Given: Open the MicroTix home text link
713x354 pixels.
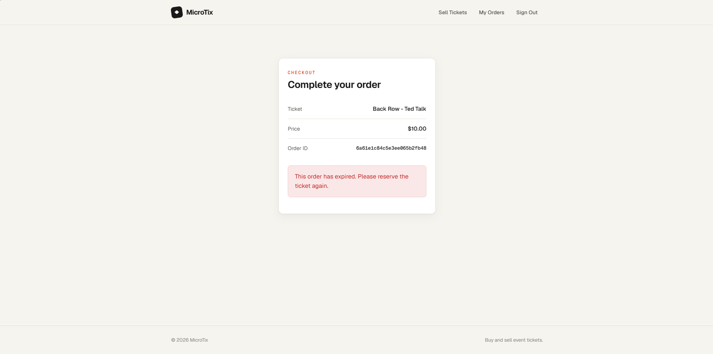Looking at the screenshot, I should (x=199, y=12).
